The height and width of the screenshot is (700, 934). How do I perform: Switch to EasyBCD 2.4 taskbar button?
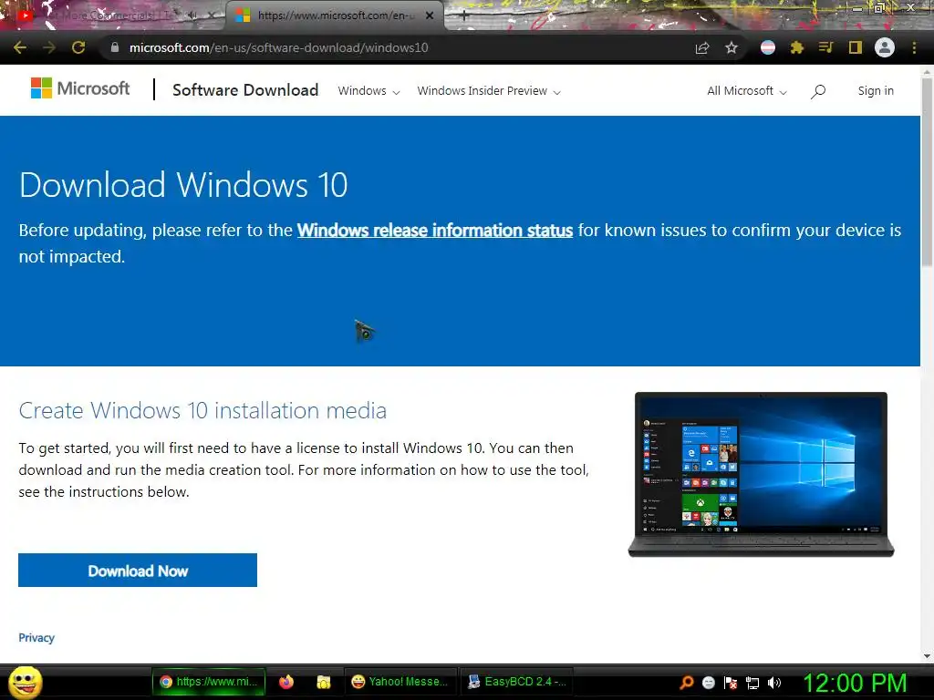pyautogui.click(x=516, y=682)
